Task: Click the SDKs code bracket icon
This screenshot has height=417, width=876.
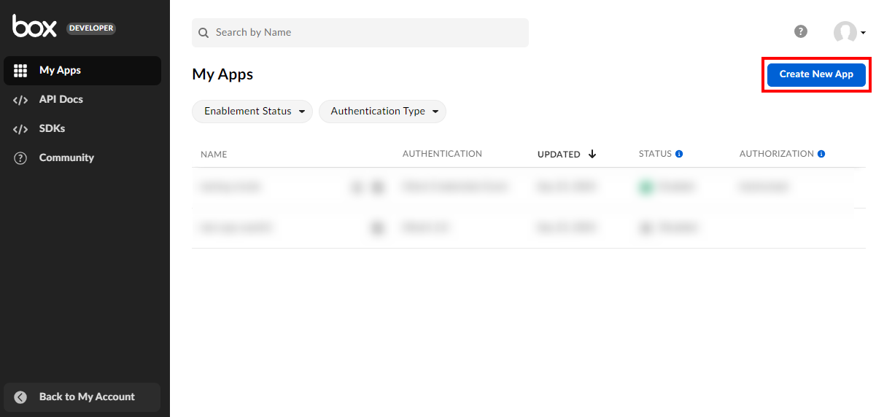Action: tap(20, 129)
